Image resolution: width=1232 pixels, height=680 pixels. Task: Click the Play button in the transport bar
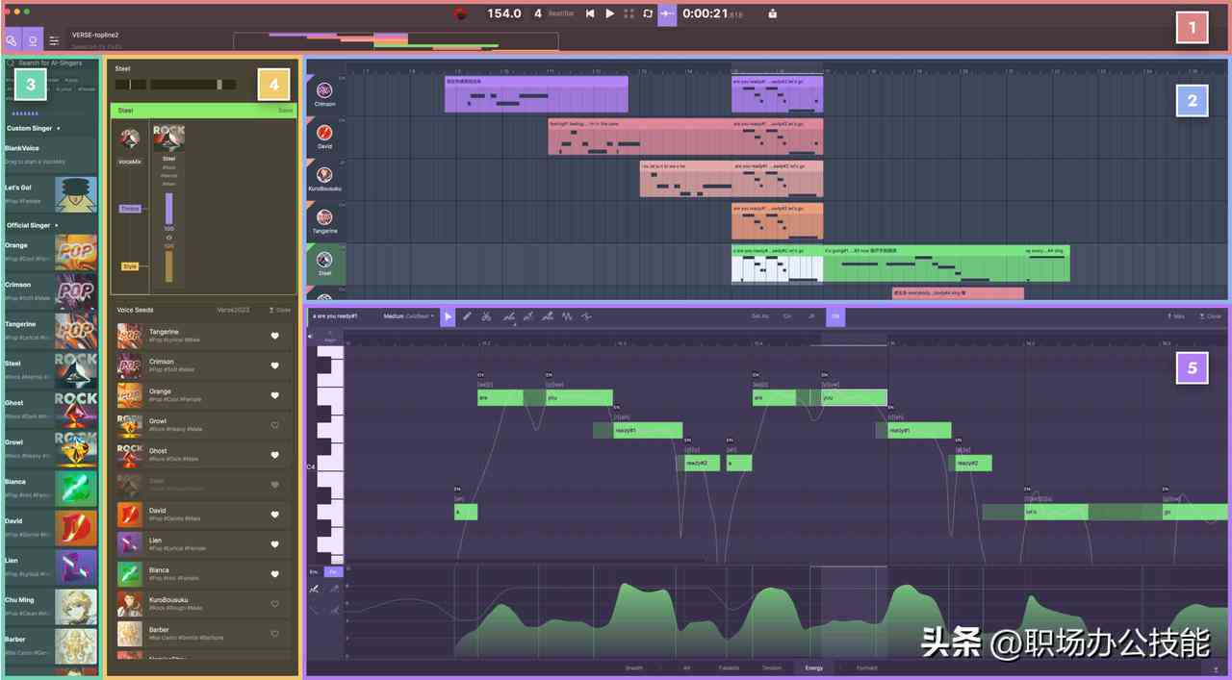coord(610,13)
